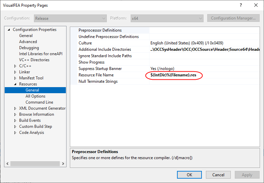Image resolution: width=264 pixels, height=183 pixels.
Task: Click the tree's horizontal scrollbar thumb
Action: tap(35, 163)
